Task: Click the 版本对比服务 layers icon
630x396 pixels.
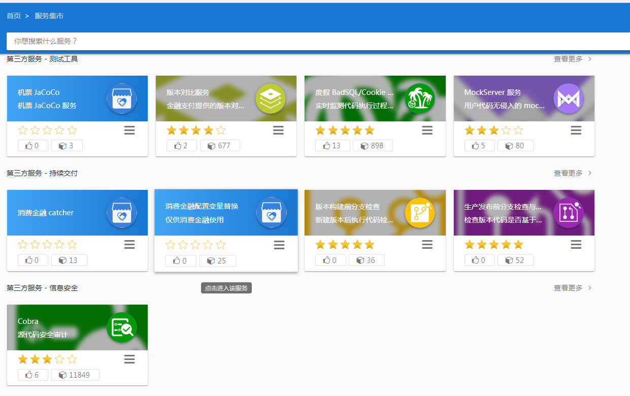Action: click(x=271, y=98)
